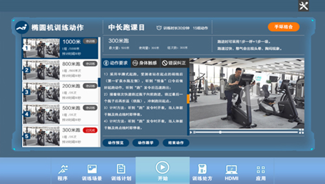
Task: Open the 训练处方 prescription icon
Action: pyautogui.click(x=202, y=169)
